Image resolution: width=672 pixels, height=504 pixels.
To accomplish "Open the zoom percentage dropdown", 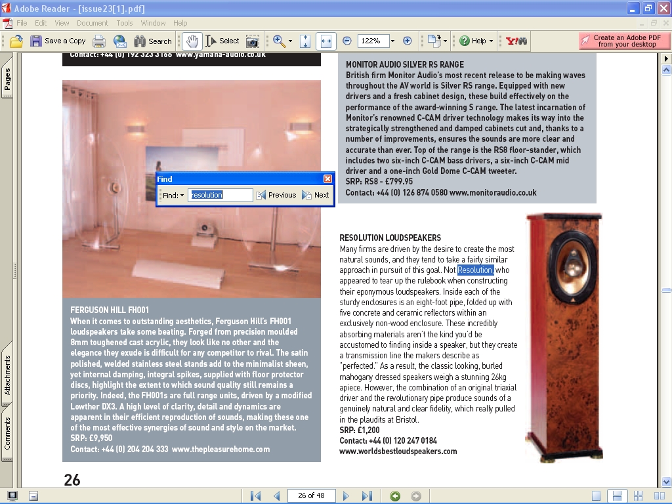I will [392, 41].
